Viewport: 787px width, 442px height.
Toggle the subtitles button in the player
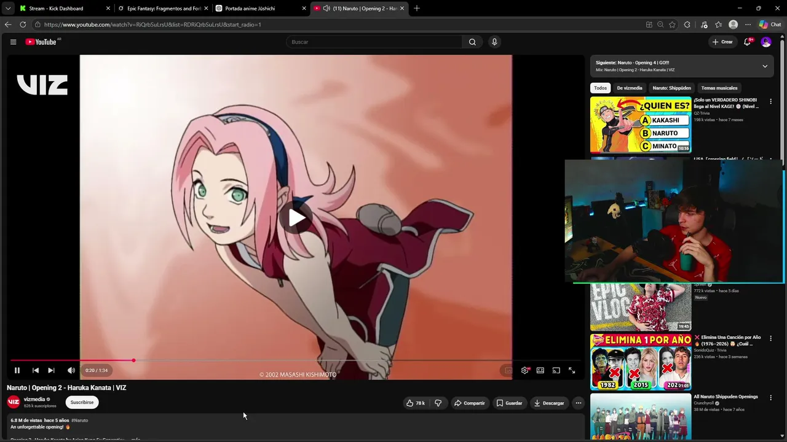508,370
